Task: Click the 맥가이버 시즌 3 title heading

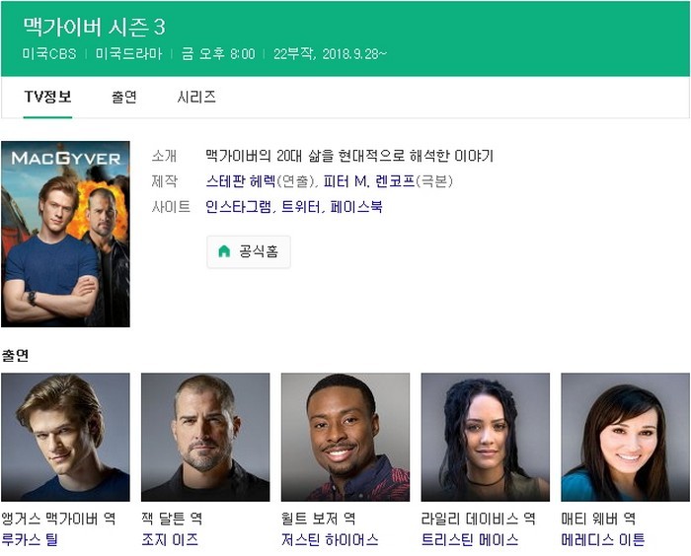Action: [x=95, y=27]
